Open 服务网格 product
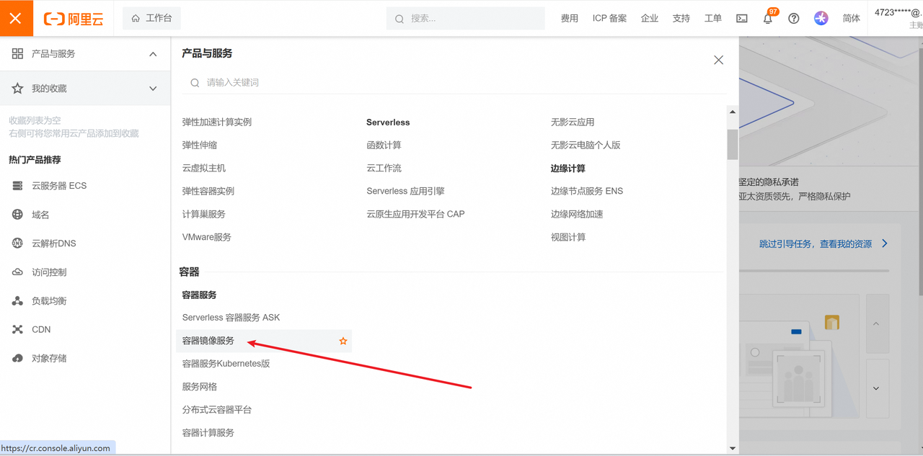 pyautogui.click(x=200, y=387)
